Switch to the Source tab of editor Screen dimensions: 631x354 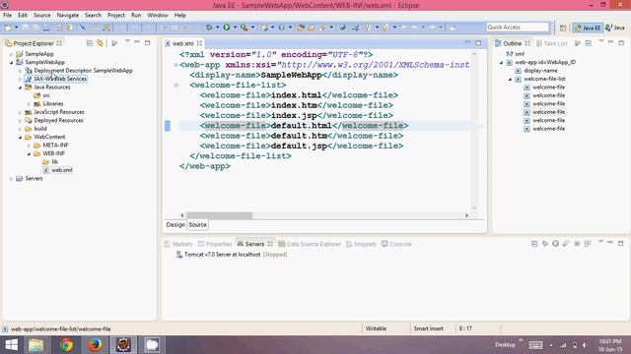pos(197,225)
